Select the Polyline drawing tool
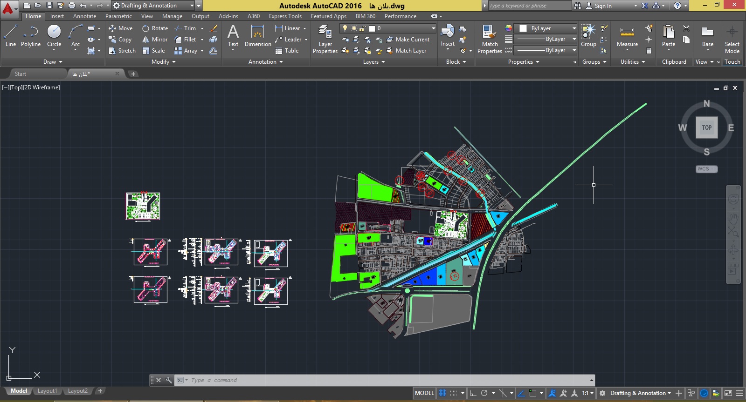The height and width of the screenshot is (402, 746). coord(30,36)
